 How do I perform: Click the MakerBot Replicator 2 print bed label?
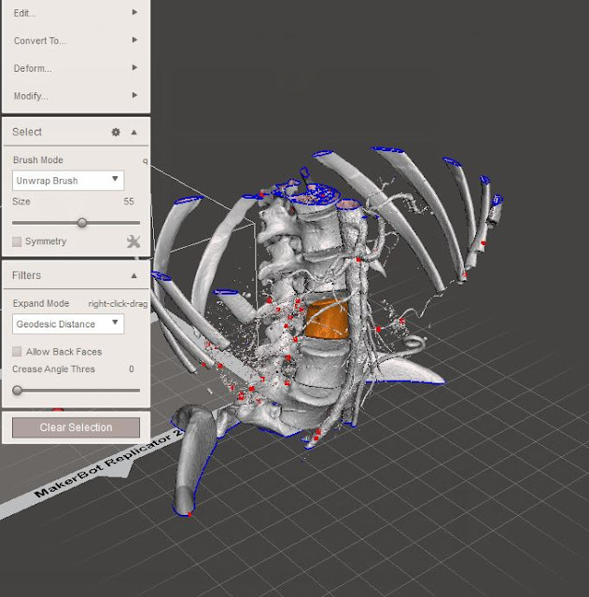(109, 464)
